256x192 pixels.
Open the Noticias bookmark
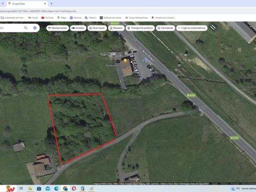[76, 18]
